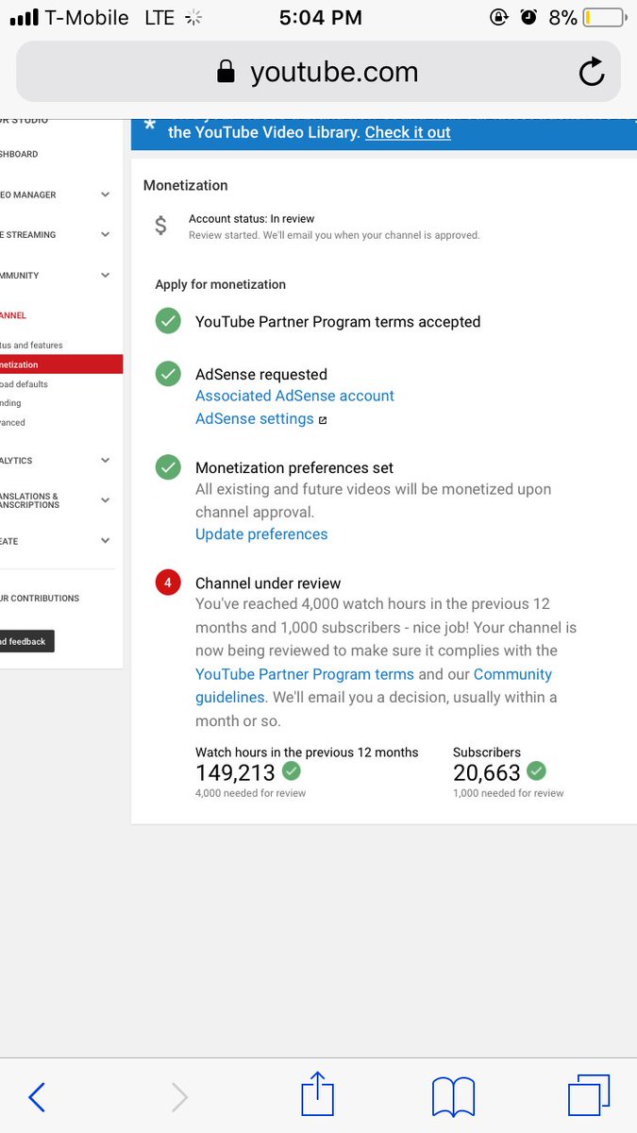Select Branding menu item
Viewport: 637px width, 1133px height.
[10, 403]
